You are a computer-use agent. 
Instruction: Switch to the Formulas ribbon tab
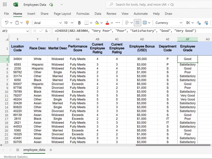83,14
